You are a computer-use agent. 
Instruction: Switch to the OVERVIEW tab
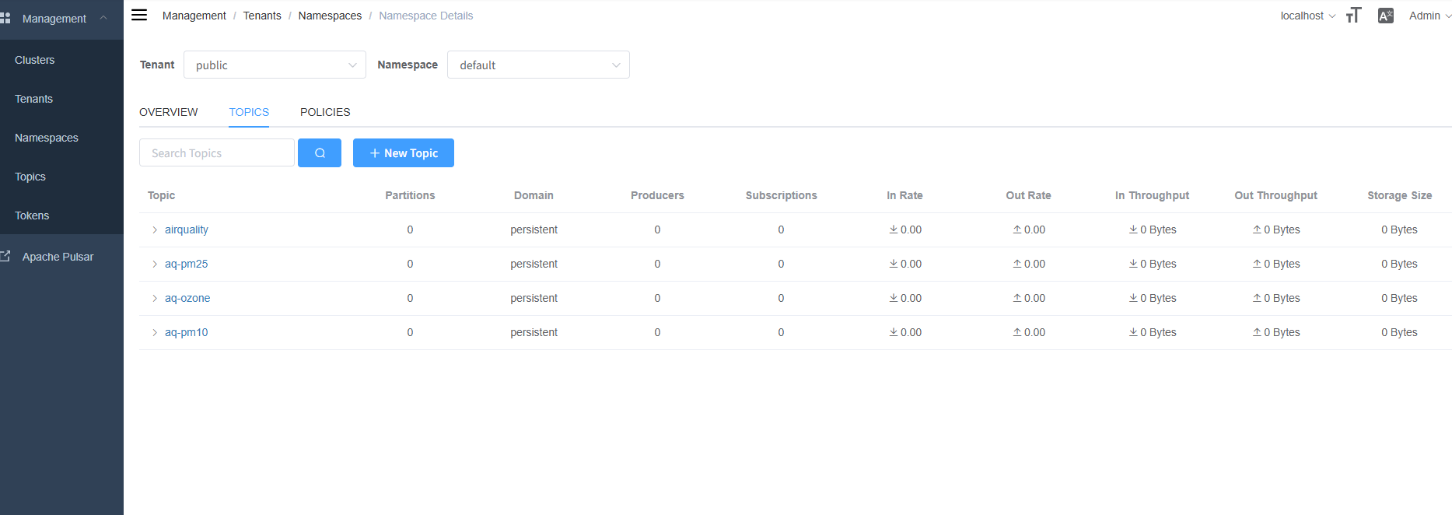169,112
